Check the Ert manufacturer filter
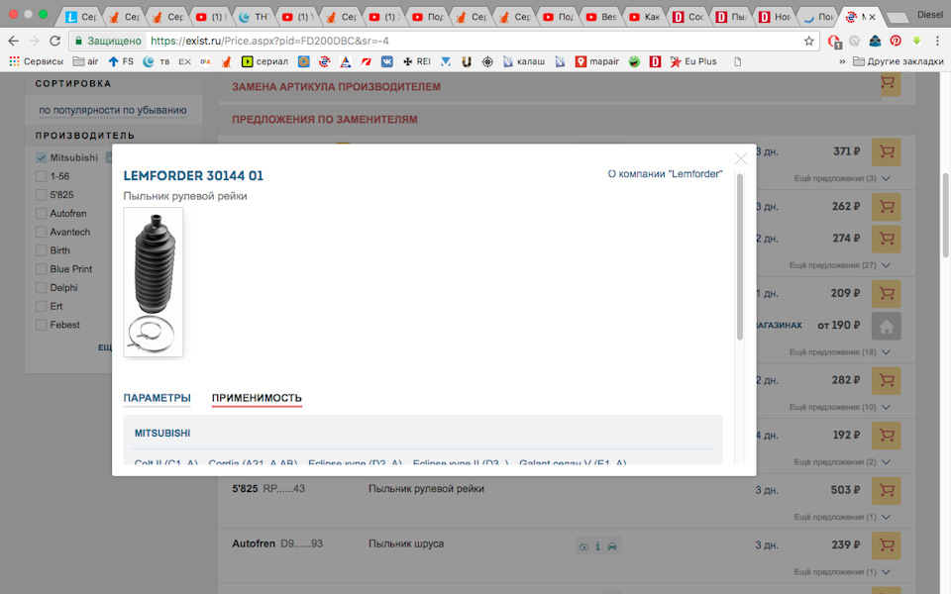Screen dimensions: 951x594 (x=42, y=306)
